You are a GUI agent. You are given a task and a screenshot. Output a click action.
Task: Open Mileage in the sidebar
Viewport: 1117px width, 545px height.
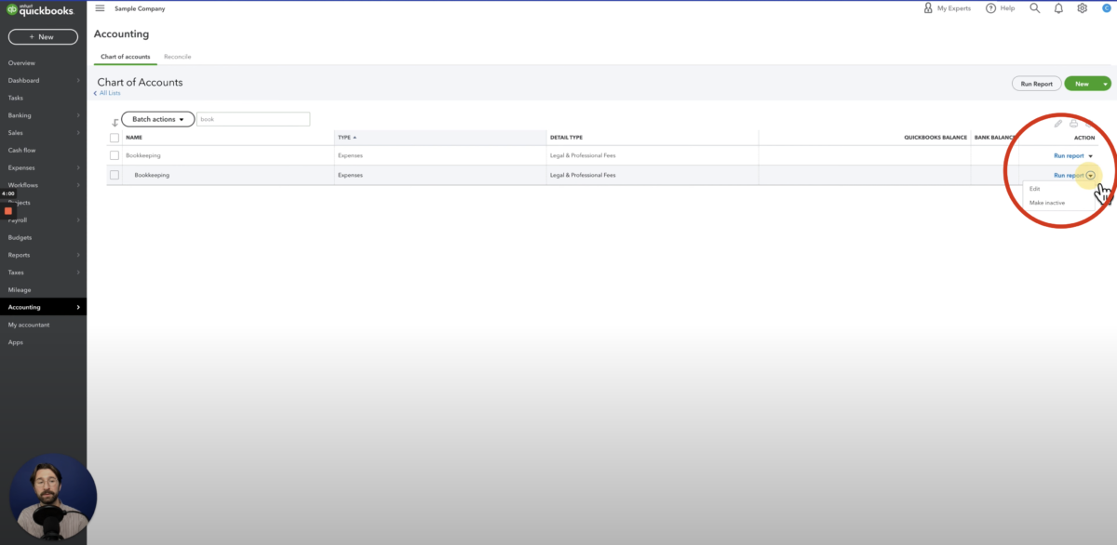click(x=20, y=290)
